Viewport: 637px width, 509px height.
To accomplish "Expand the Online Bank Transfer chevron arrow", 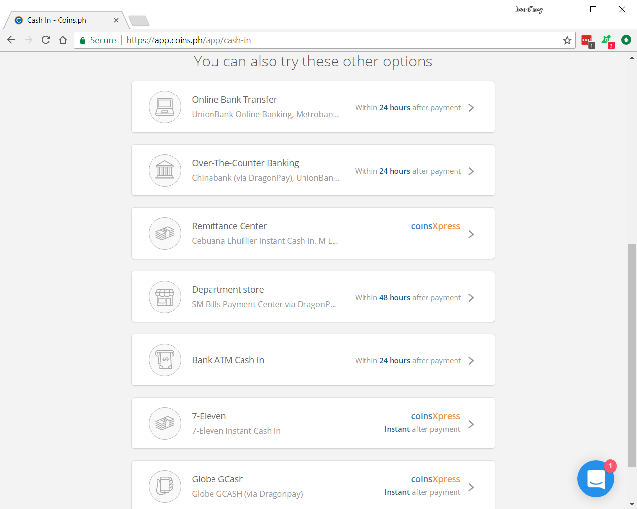I will coord(471,108).
